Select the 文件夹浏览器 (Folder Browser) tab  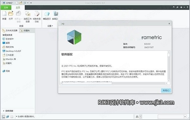tap(10, 30)
